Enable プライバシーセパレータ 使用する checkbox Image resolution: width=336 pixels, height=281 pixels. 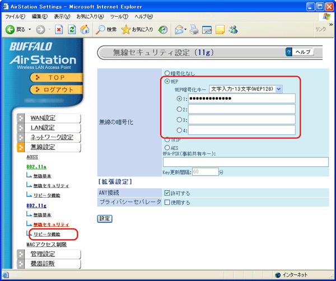(167, 202)
